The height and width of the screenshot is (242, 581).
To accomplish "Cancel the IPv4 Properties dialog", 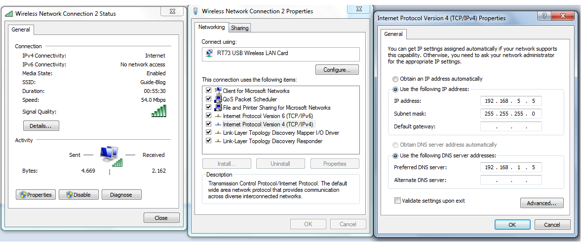I will [552, 225].
